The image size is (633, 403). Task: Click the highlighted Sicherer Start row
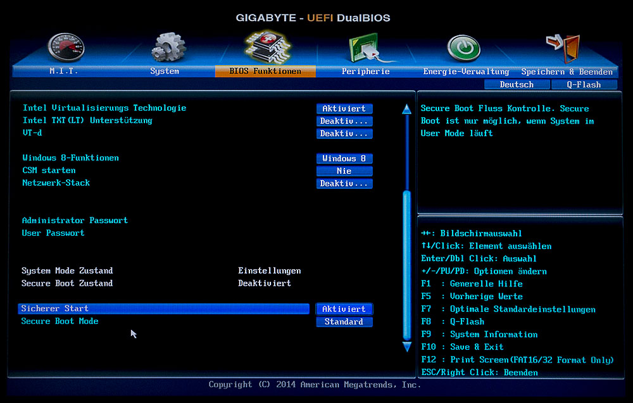click(x=163, y=309)
